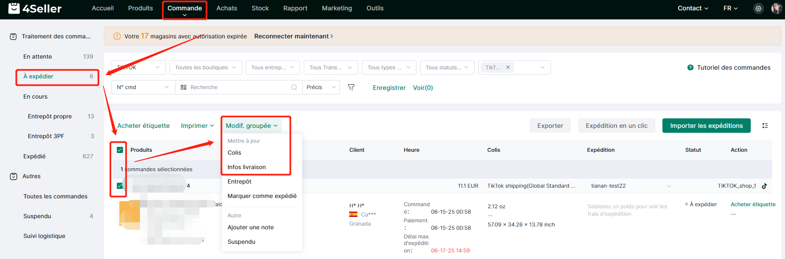Click Reconnecter maintenant link
Screen dimensions: 785x259
(293, 36)
